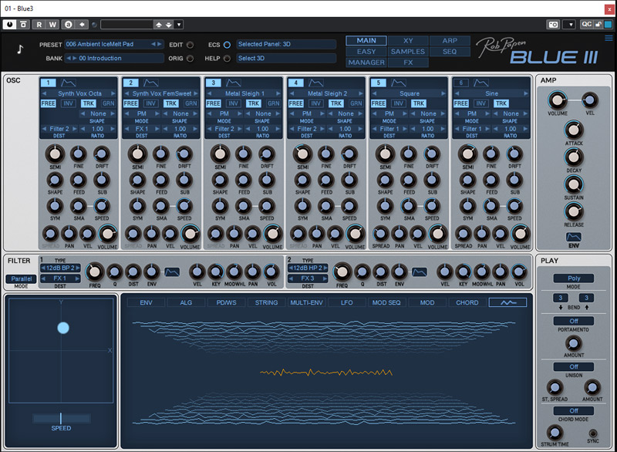Viewport: 617px width, 452px height.
Task: Enable INV on oscillator 3
Action: 232,103
